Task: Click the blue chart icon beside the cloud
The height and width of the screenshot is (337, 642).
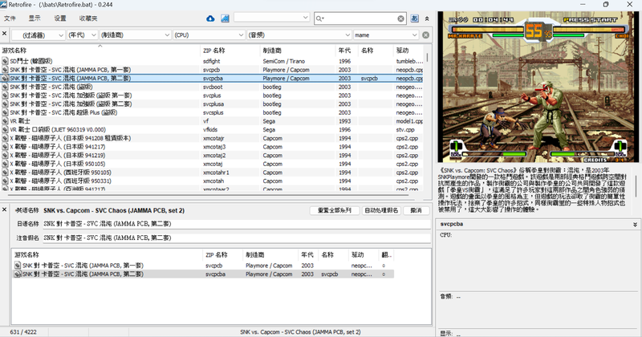Action: pos(225,18)
